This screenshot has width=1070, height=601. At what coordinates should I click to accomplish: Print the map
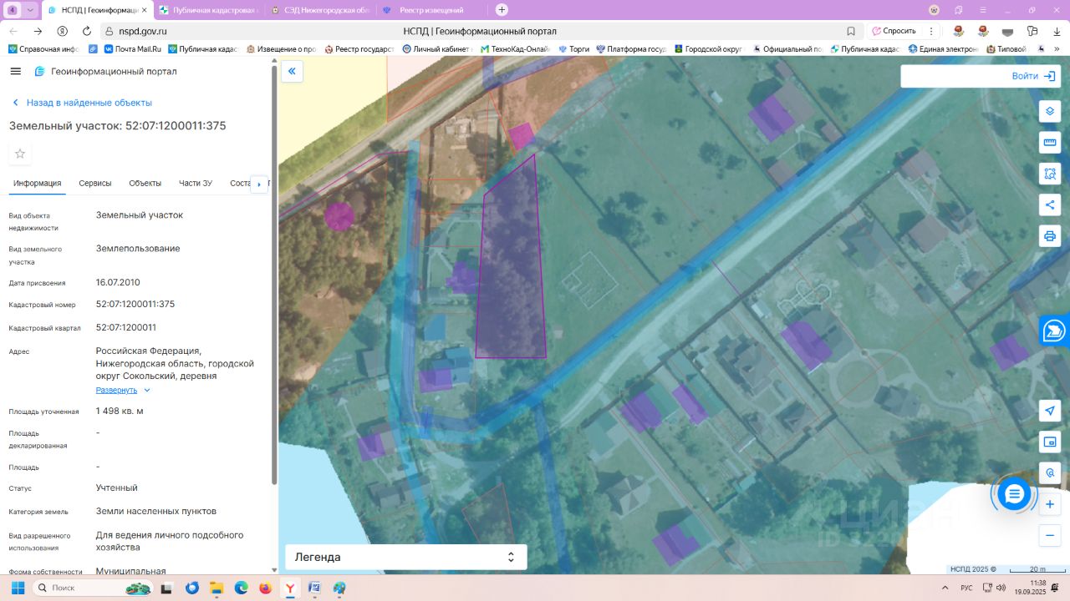pos(1050,235)
